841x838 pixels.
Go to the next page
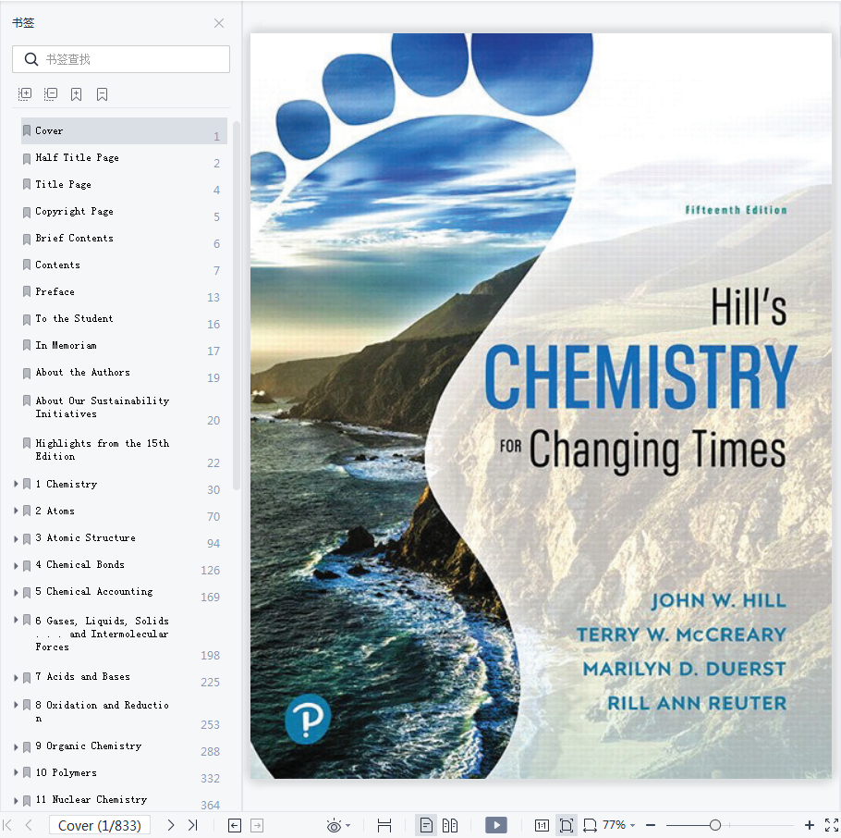[x=171, y=825]
